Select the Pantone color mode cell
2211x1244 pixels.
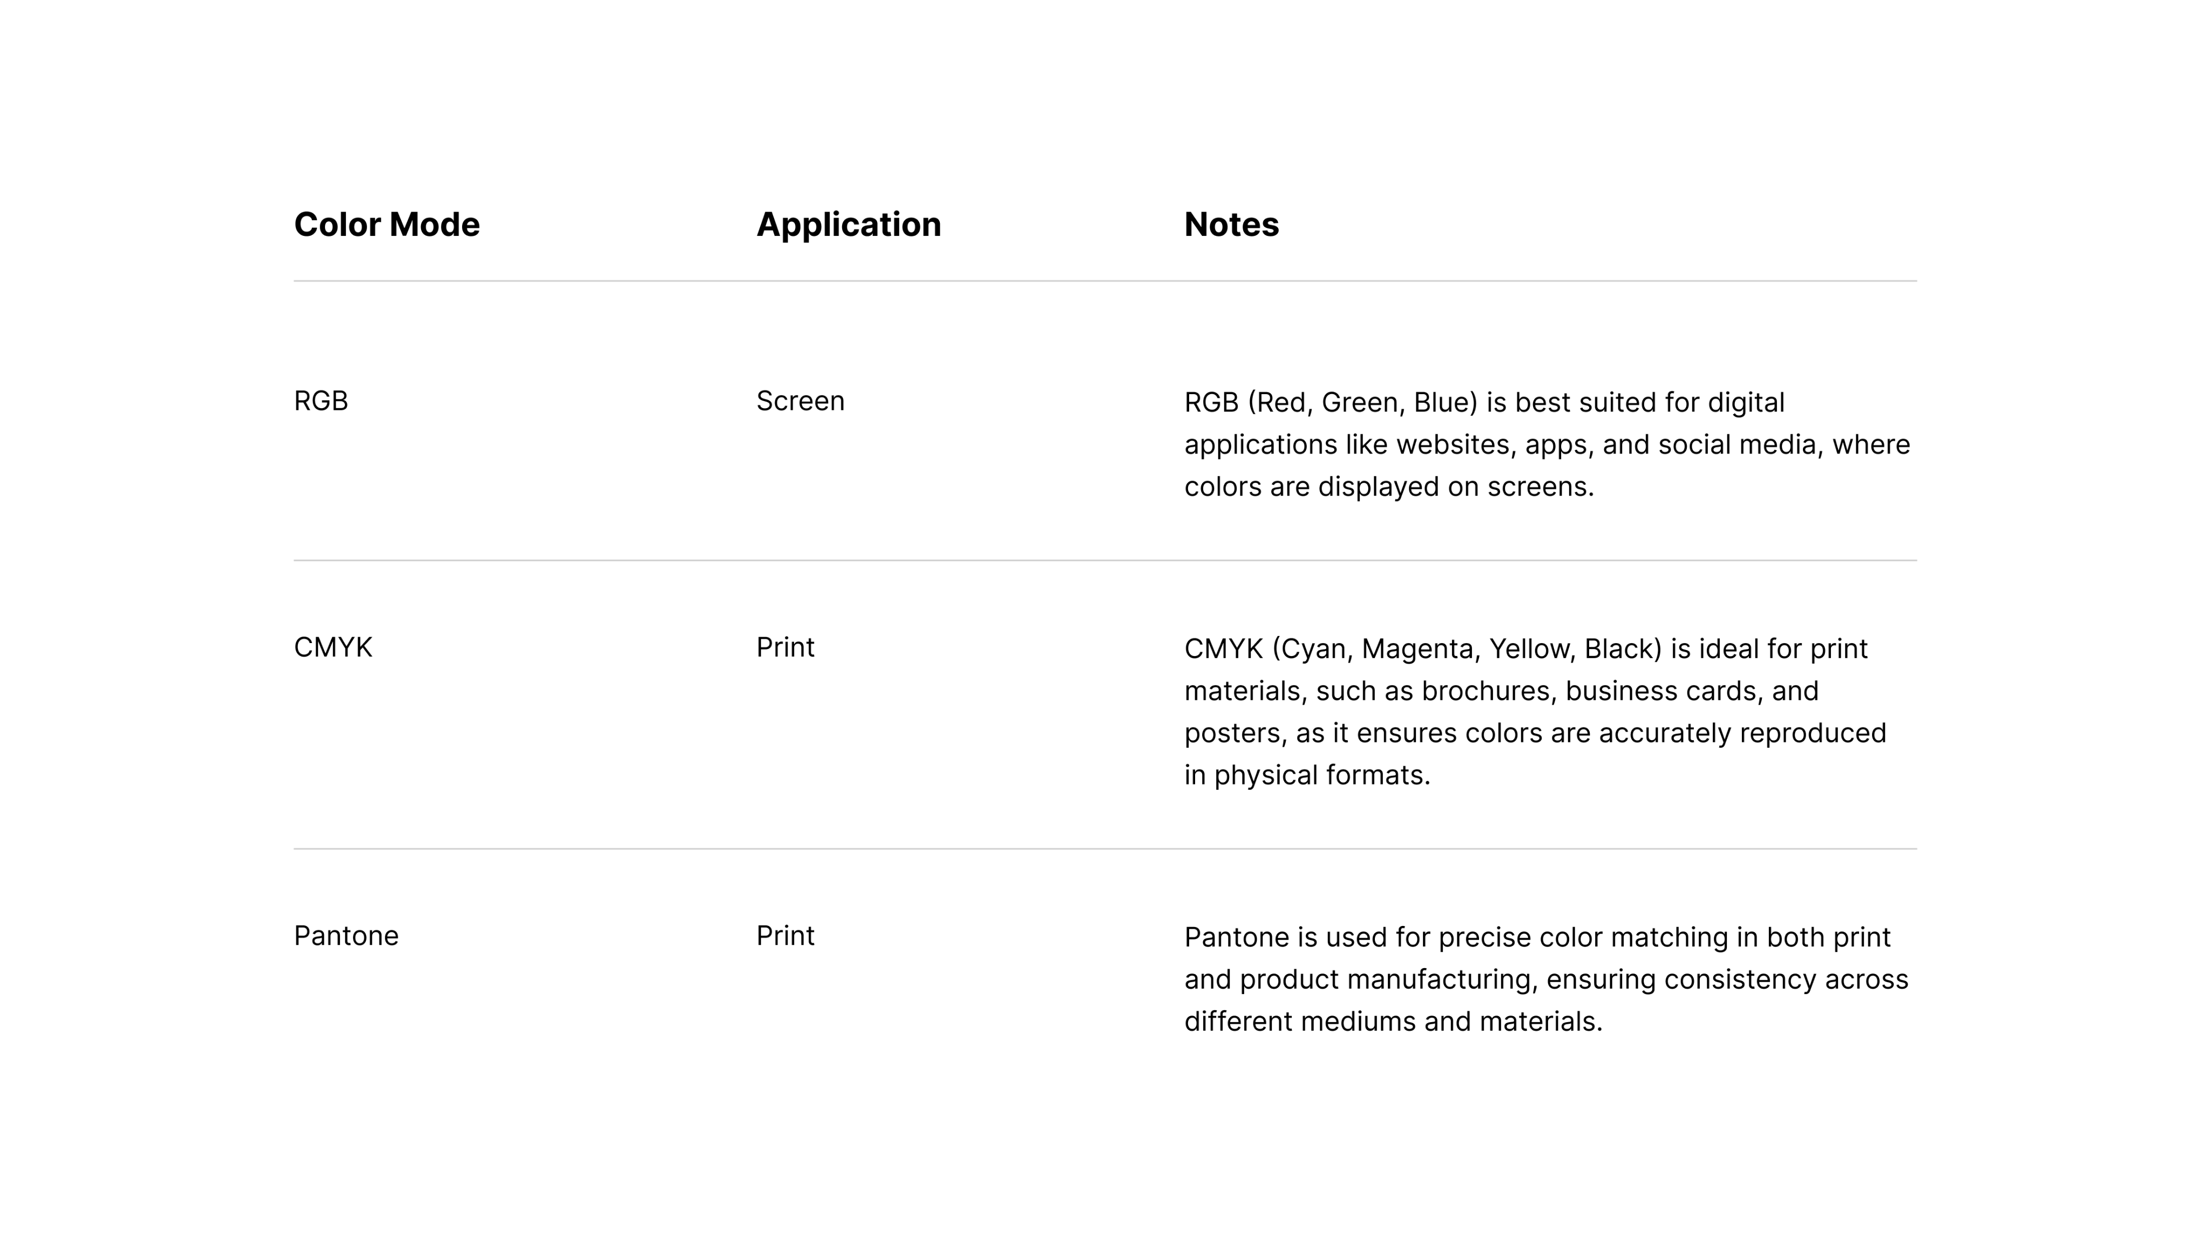coord(346,936)
